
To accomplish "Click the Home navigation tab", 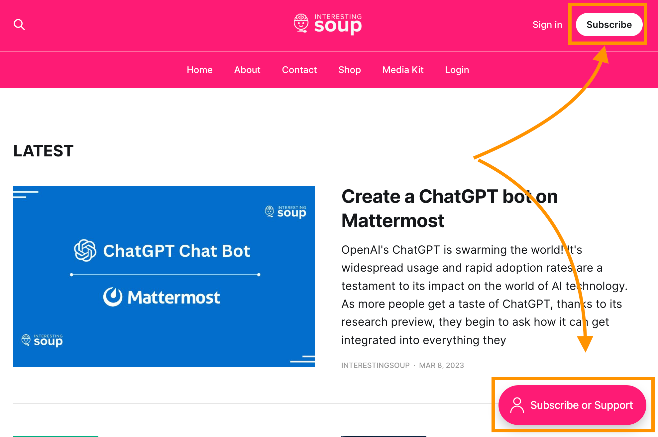I will (x=200, y=70).
